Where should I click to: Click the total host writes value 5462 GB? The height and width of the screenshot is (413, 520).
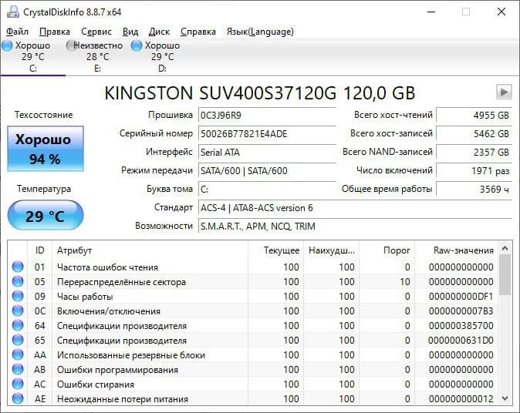[x=474, y=134]
